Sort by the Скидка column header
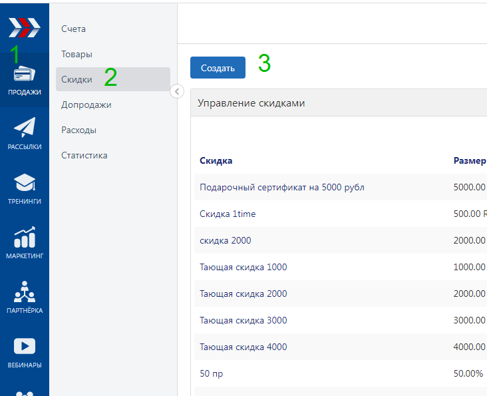Viewport: 487px width, 396px height. (x=216, y=160)
